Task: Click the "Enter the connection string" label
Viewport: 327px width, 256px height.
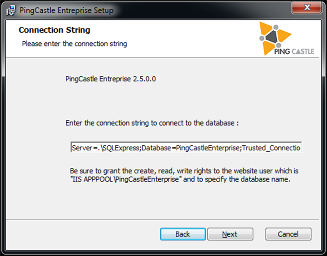Action: click(152, 123)
